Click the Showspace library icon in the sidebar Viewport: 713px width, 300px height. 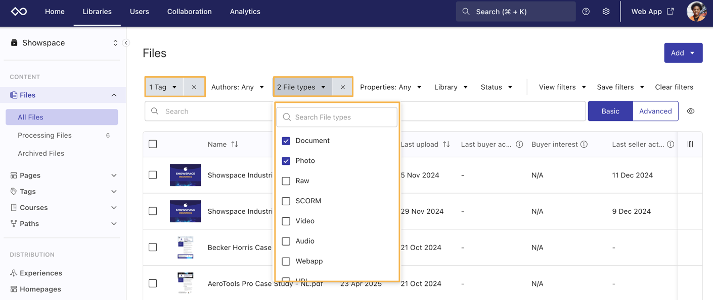tap(14, 43)
